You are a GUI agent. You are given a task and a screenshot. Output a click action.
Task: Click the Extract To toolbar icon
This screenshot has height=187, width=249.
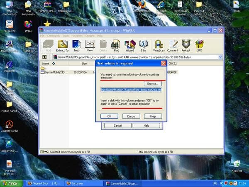coord(62,46)
